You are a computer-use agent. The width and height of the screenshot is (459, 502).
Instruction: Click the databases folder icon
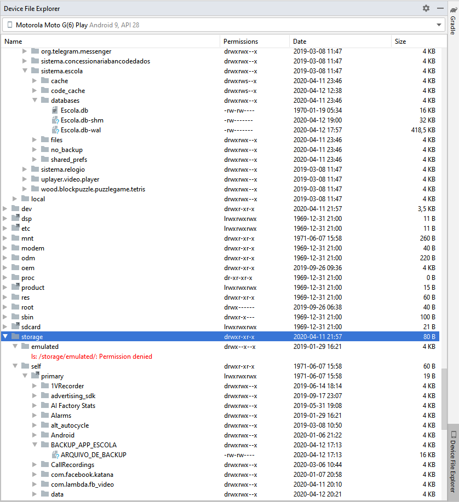(x=45, y=100)
